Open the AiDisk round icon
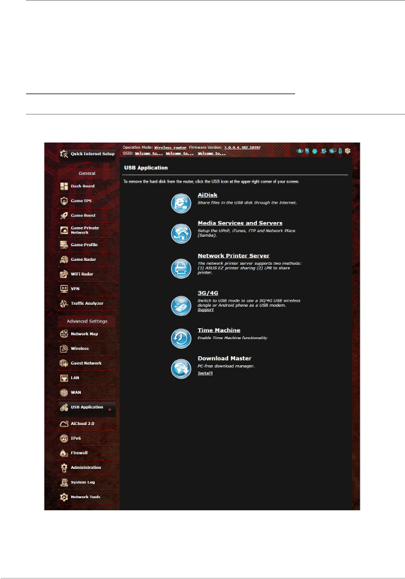The image size is (405, 579). (181, 203)
